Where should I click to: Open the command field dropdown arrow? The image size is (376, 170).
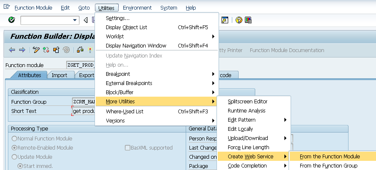click(75, 20)
